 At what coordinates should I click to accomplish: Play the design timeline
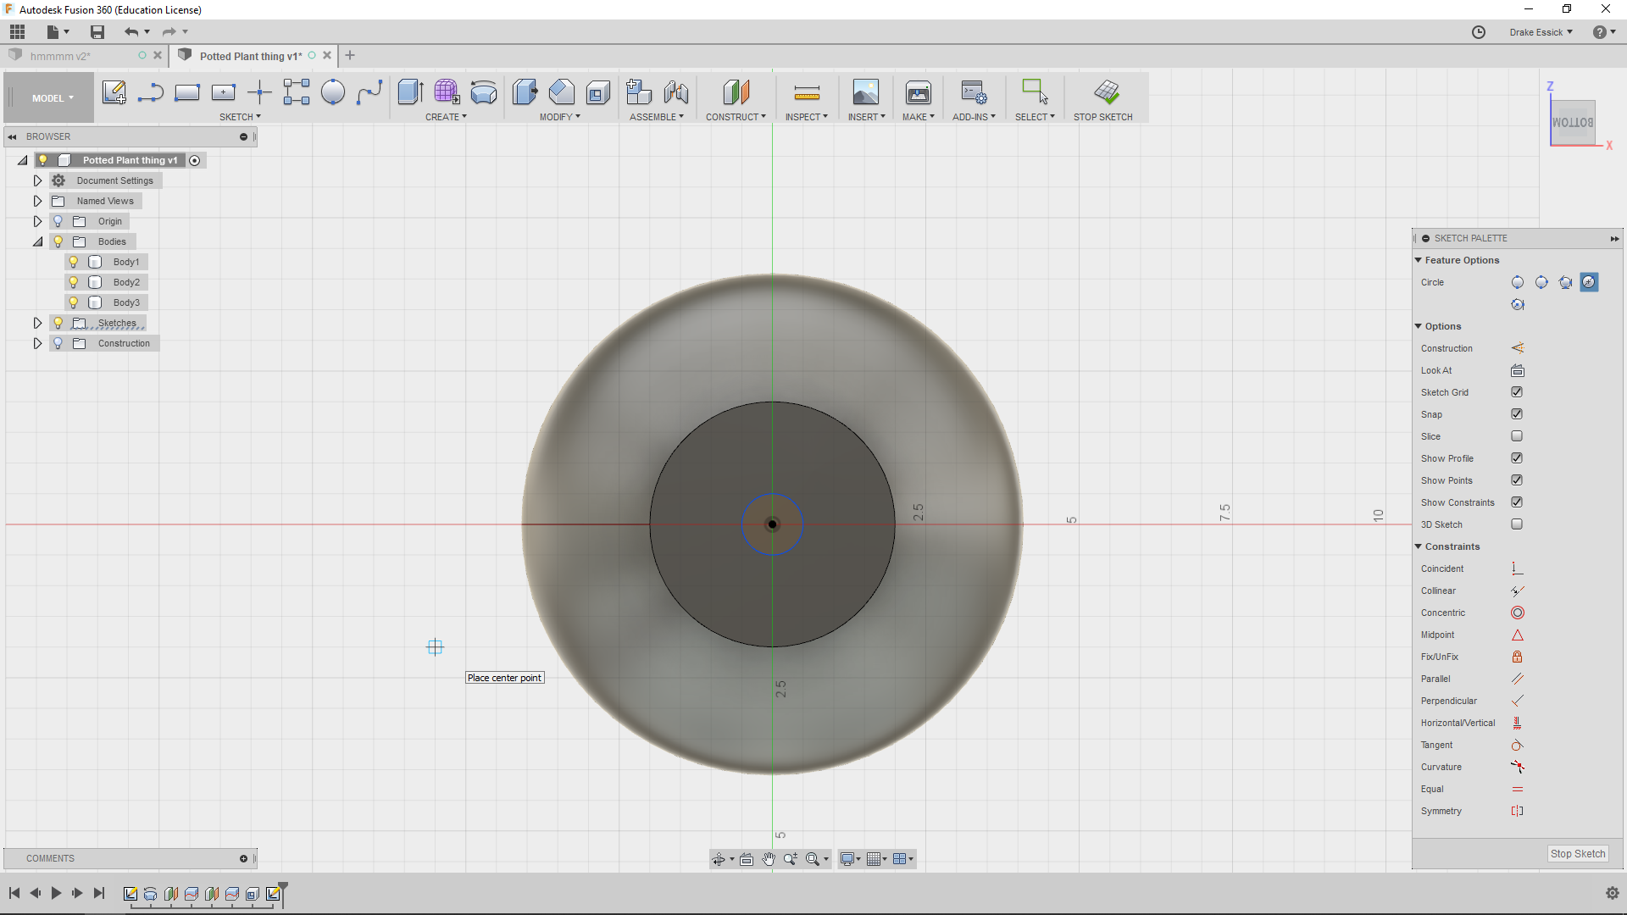56,893
